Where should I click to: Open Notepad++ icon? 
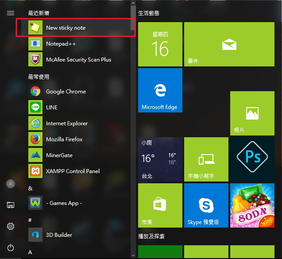(x=35, y=43)
